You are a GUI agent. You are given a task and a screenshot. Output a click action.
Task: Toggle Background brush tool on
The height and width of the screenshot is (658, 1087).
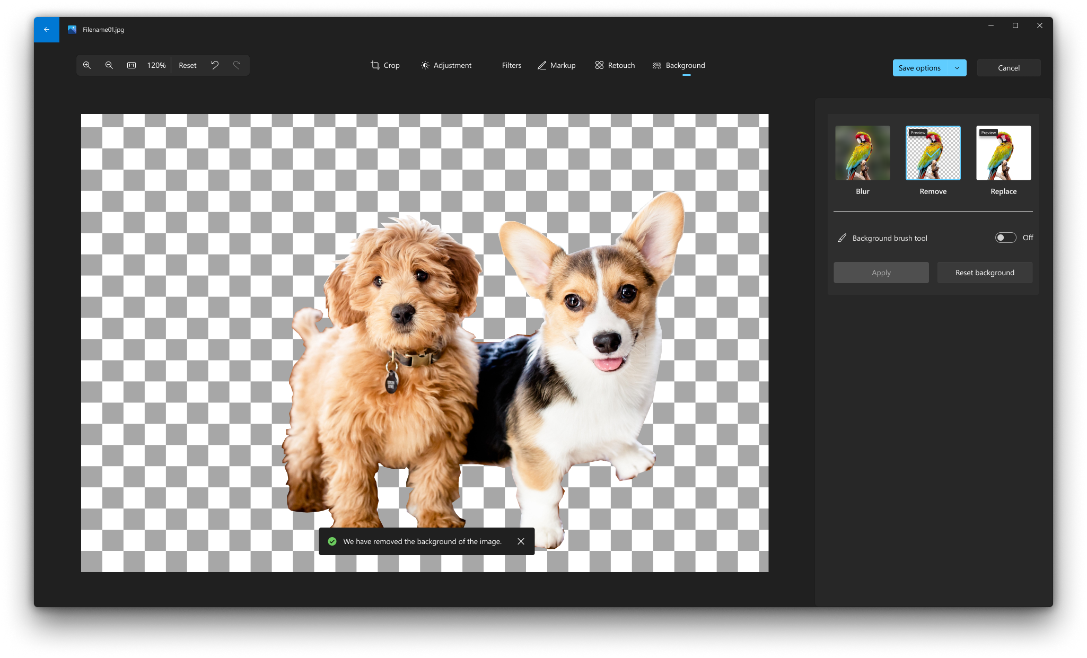click(1006, 238)
